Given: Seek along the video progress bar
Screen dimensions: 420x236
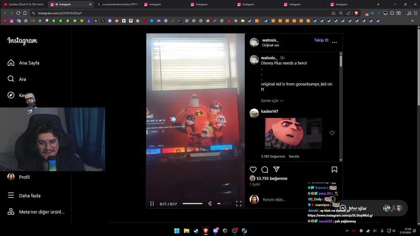Looking at the screenshot, I should (193, 204).
